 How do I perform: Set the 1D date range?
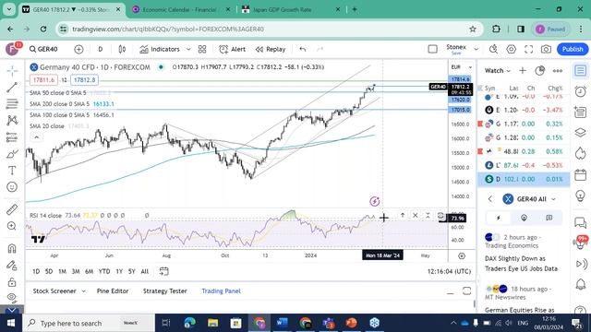[x=36, y=271]
